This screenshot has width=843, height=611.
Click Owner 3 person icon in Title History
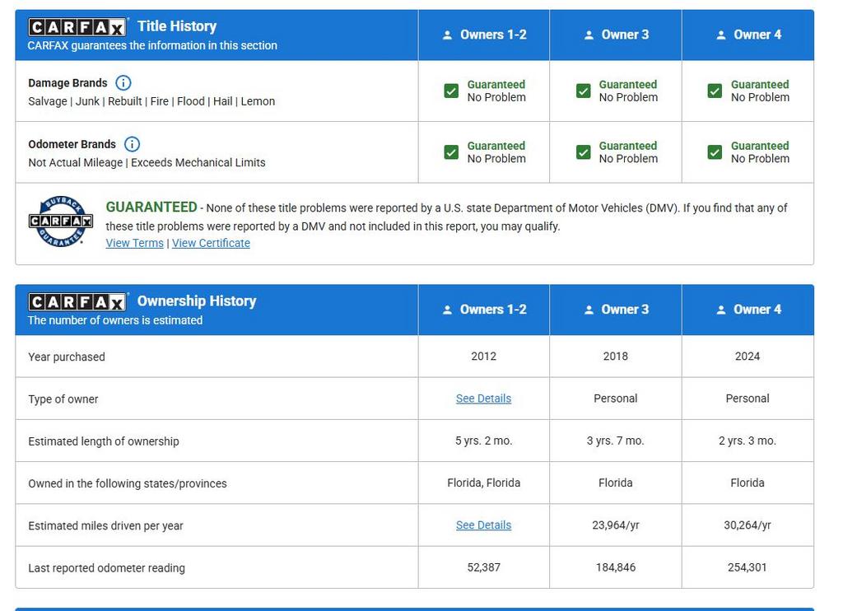[589, 35]
